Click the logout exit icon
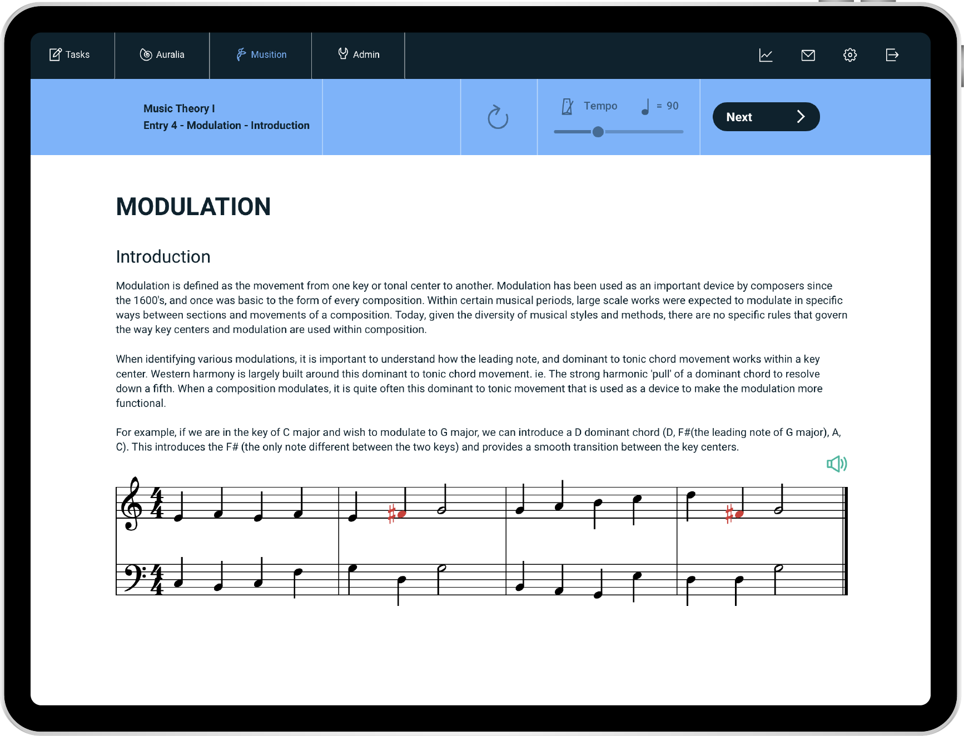The image size is (964, 736). click(892, 55)
